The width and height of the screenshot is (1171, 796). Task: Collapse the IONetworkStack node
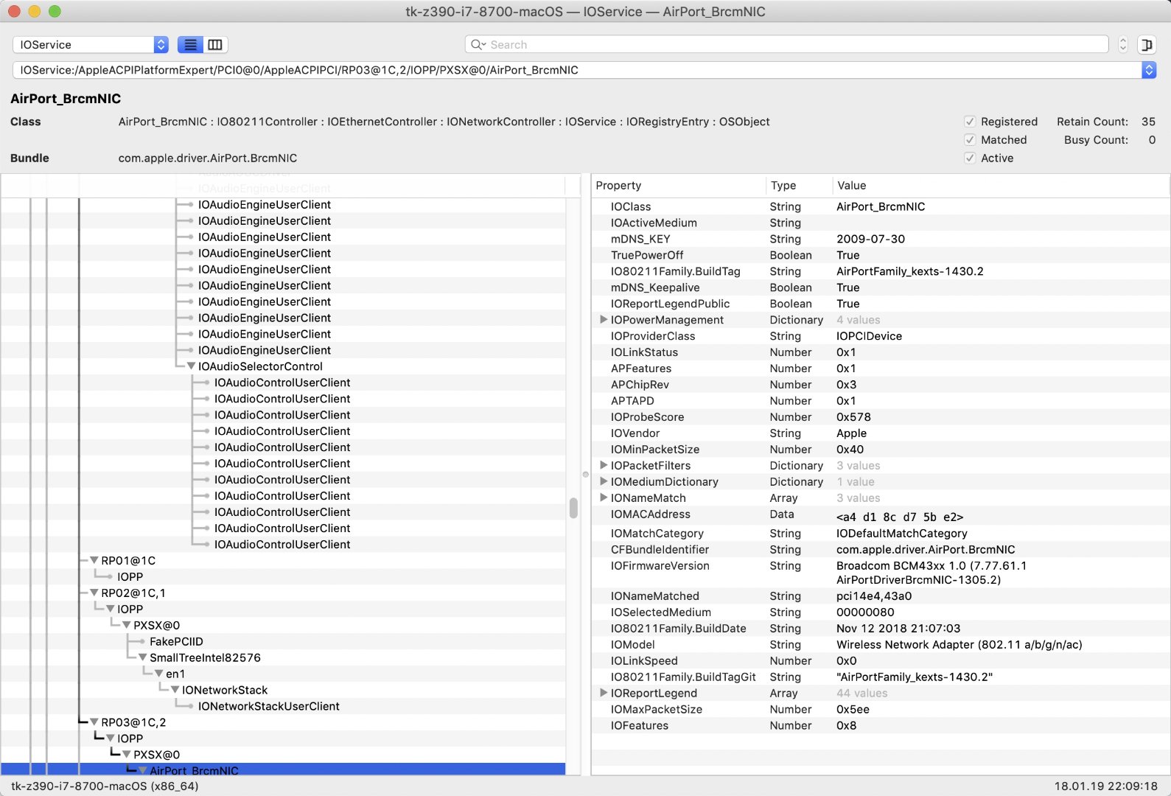[x=175, y=691]
